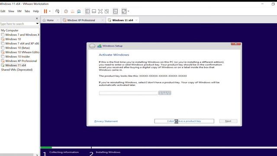Switch to Unity mode icon

[107, 11]
